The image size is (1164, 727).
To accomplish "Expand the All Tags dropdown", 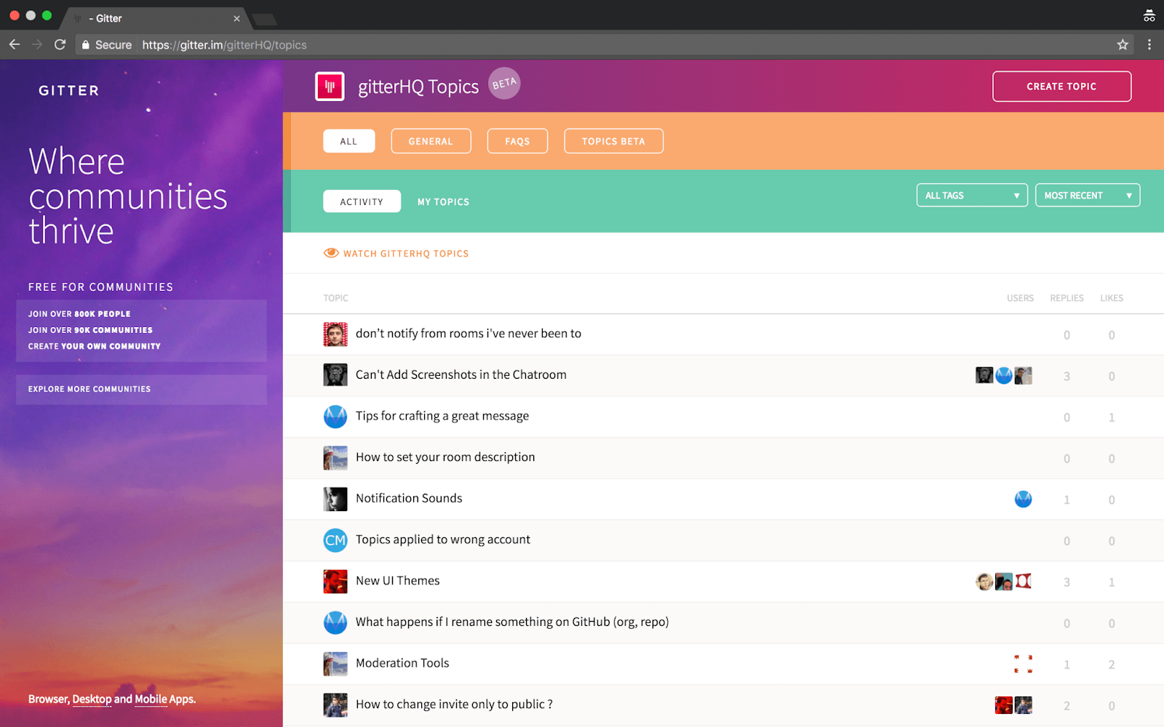I will [x=971, y=196].
